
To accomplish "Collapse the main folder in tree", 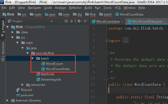I will pyautogui.click(x=18, y=43).
